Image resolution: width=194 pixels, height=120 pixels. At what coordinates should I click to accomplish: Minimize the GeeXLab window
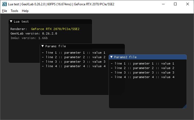coord(163,4)
